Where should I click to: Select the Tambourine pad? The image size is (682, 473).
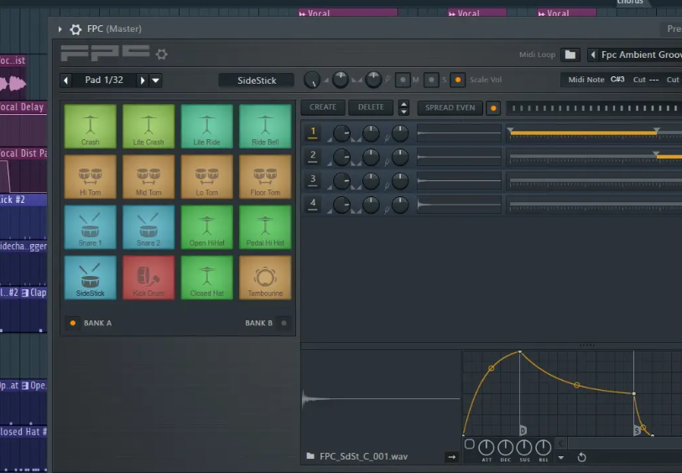[265, 278]
